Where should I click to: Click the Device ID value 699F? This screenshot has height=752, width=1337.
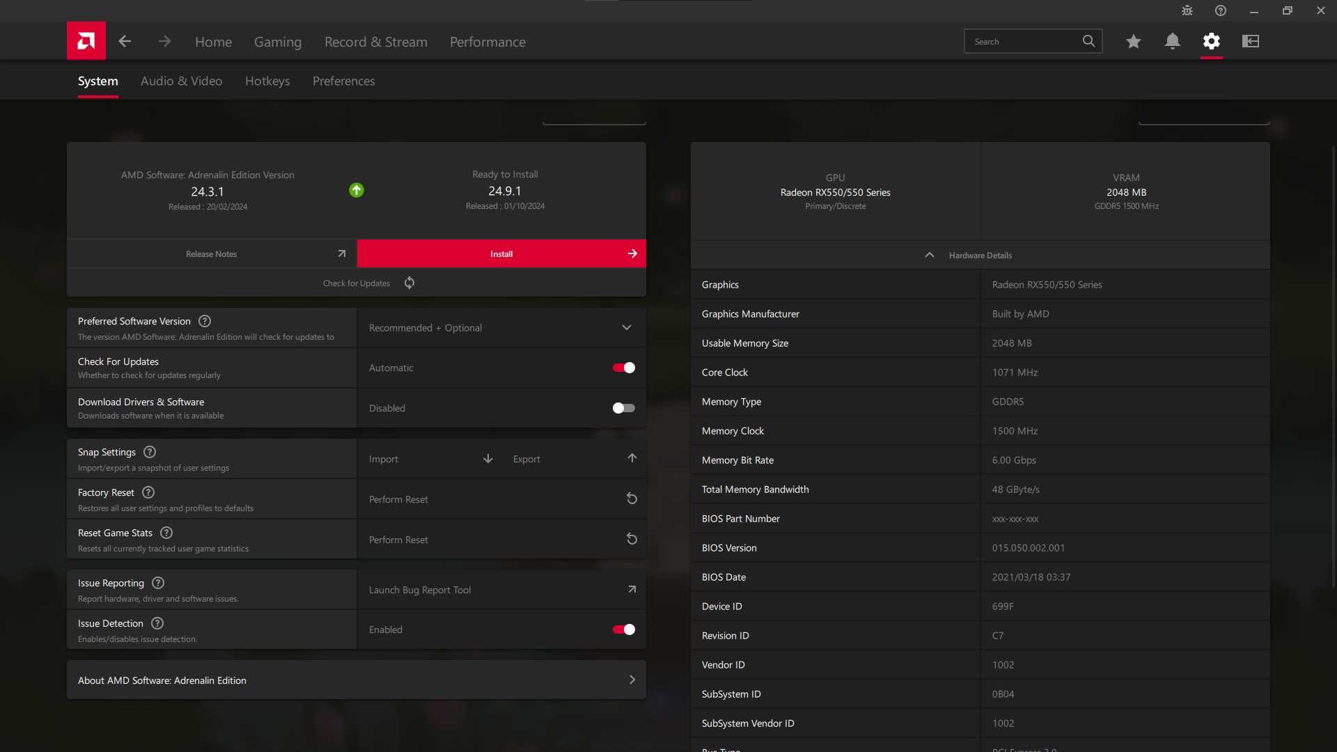[1003, 606]
